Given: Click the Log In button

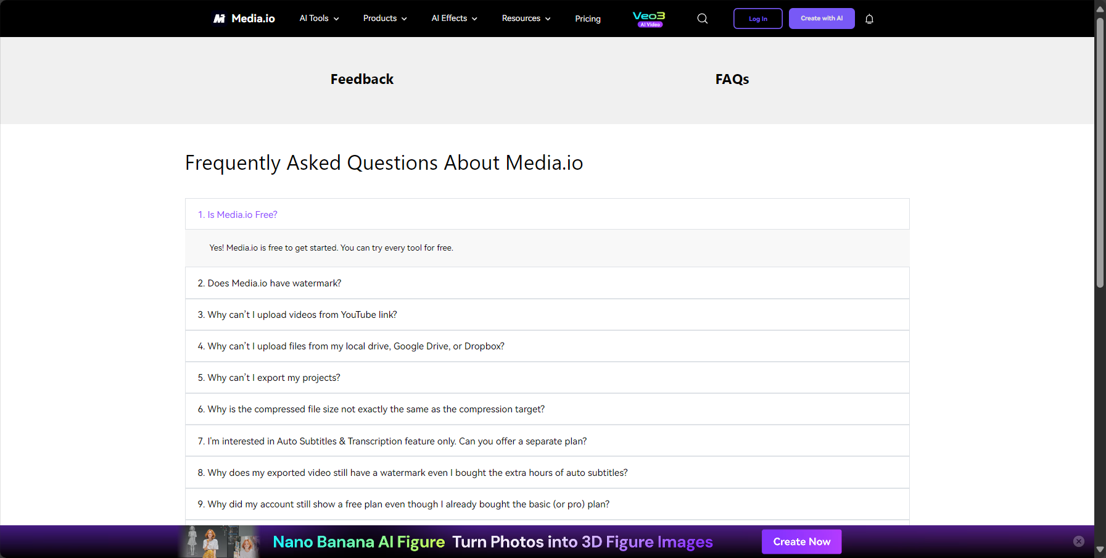Looking at the screenshot, I should [x=757, y=19].
